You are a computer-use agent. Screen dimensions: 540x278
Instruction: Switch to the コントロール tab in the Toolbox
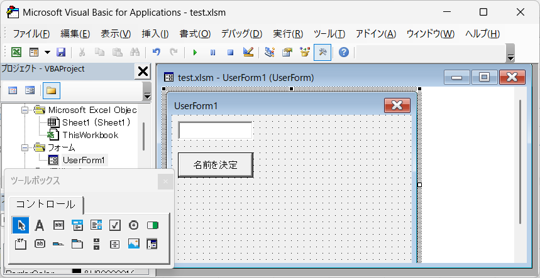pos(46,205)
